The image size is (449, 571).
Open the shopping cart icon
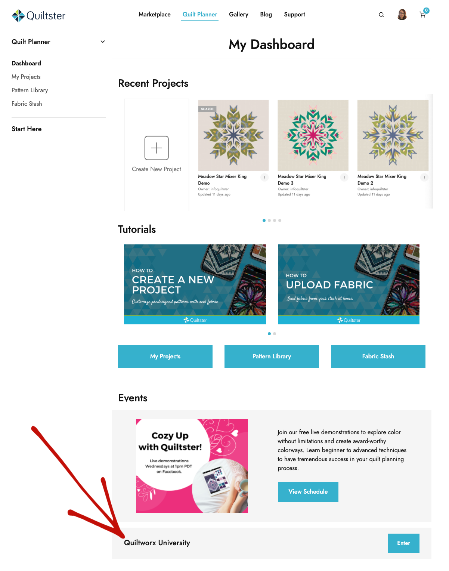(423, 15)
